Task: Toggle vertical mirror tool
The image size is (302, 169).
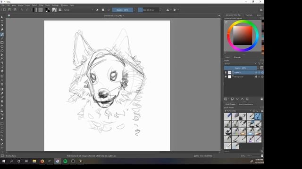Action: 175,10
